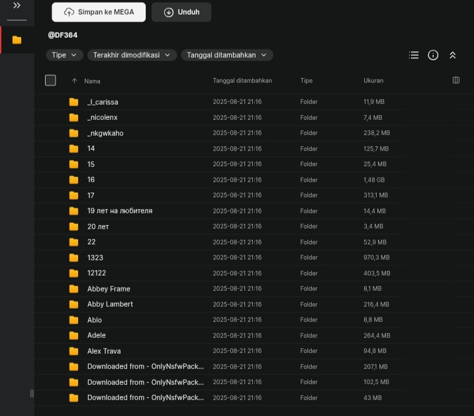The image size is (474, 416).
Task: Click the column settings icon in the header
Action: pyautogui.click(x=455, y=80)
